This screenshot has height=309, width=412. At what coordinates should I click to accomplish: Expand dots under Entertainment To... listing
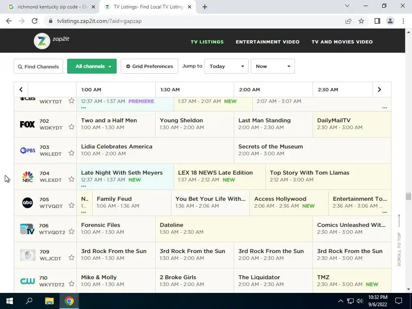tap(385, 212)
